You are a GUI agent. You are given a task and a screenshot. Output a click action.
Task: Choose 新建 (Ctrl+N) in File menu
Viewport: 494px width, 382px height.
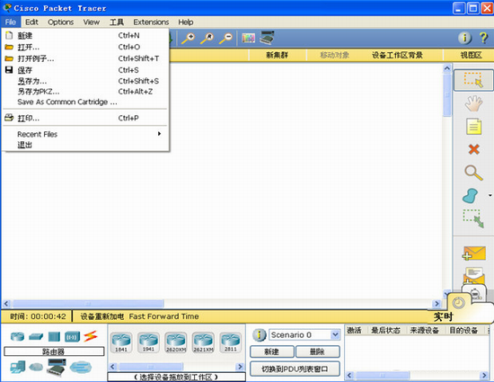85,35
